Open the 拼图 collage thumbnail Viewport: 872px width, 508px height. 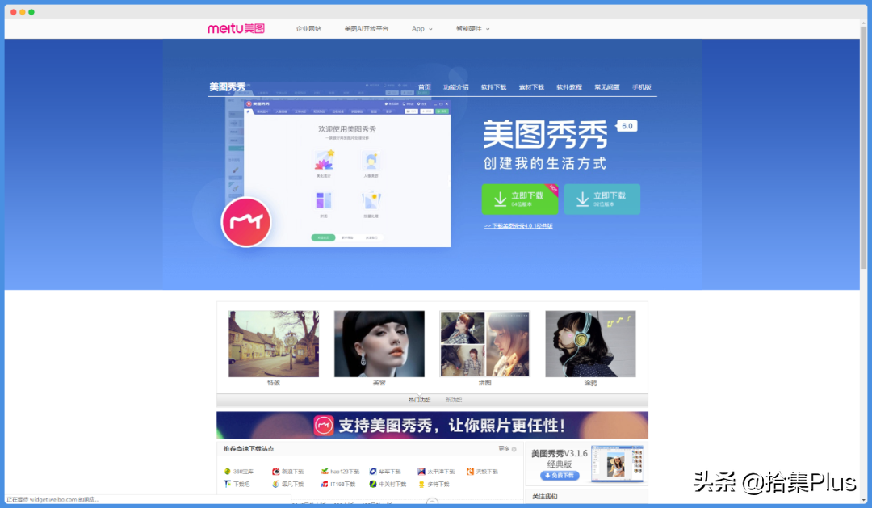(x=485, y=344)
